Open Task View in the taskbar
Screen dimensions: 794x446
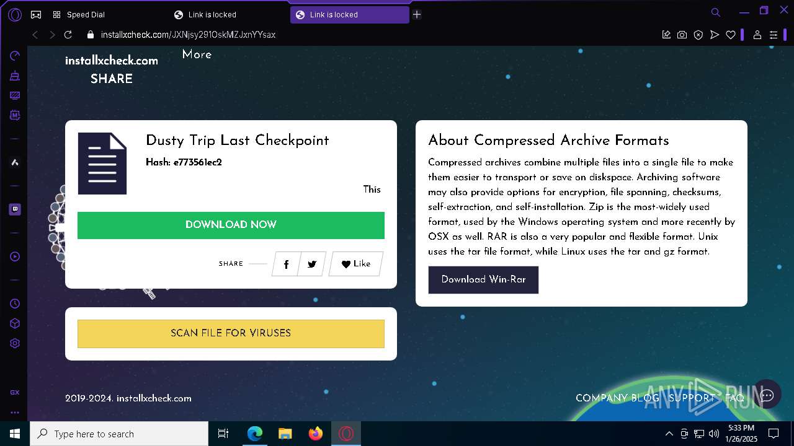pos(223,434)
